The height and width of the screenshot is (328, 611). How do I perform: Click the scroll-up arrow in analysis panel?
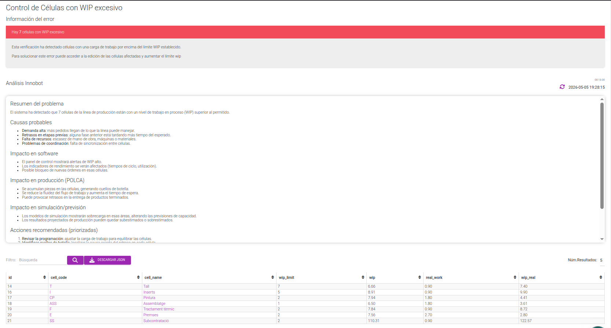[602, 99]
